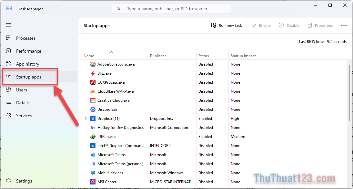Click the Dropbox, Inc. publisher cell
The image size is (353, 189).
pyautogui.click(x=161, y=118)
